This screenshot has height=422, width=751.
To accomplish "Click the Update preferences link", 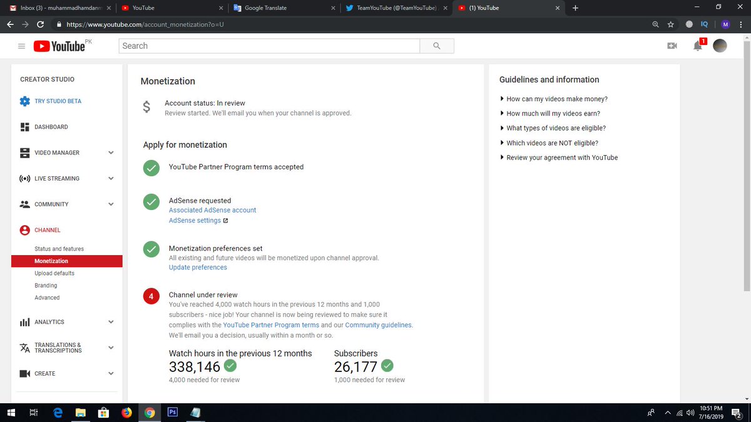I will [x=198, y=268].
